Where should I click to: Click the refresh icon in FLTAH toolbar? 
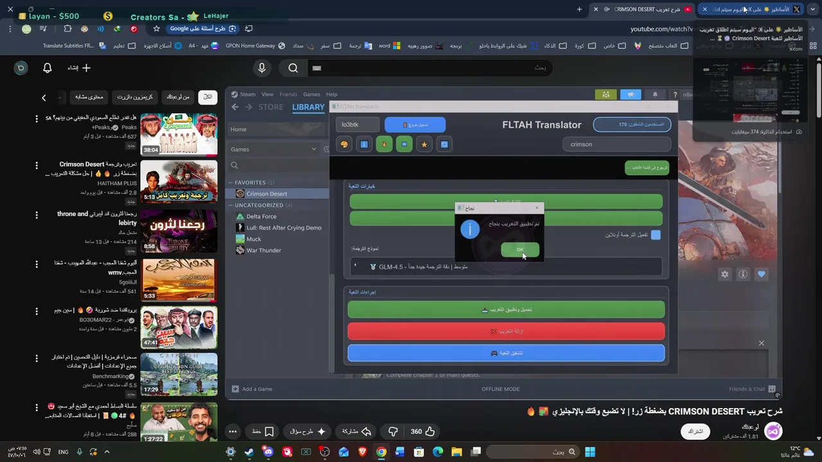(444, 144)
